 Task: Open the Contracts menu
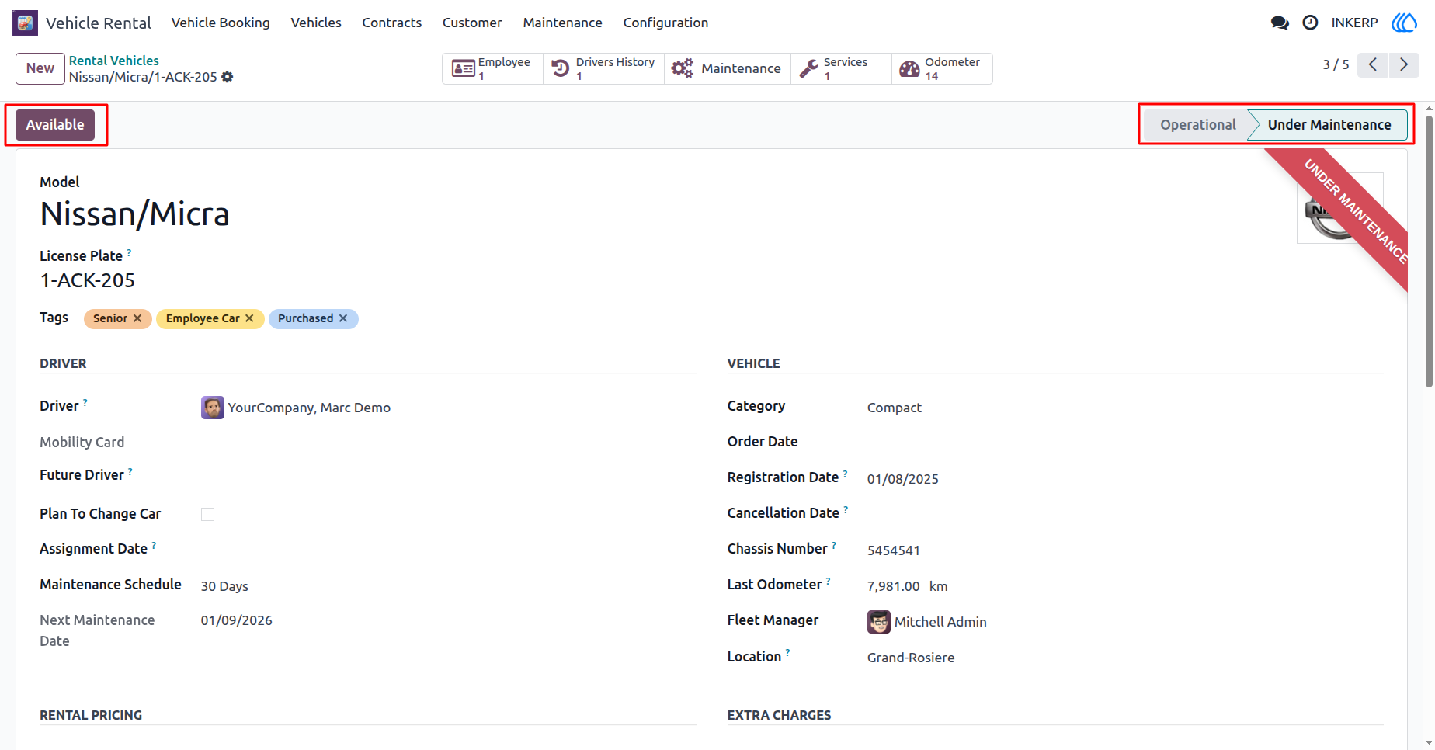click(x=392, y=23)
